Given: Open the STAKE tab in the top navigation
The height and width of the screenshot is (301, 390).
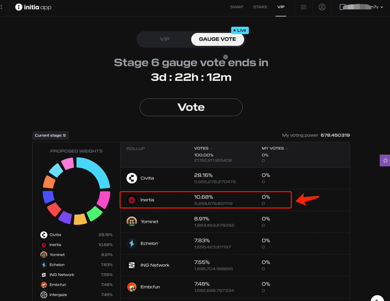Looking at the screenshot, I should (260, 7).
